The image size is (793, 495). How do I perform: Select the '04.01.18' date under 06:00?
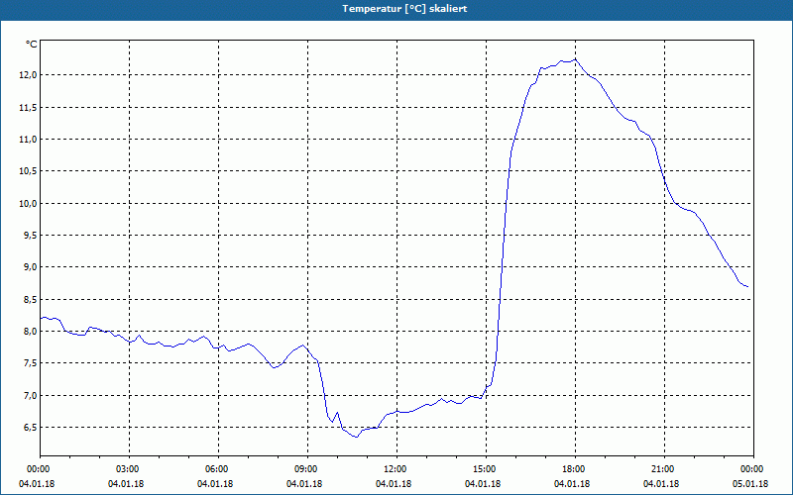point(215,484)
